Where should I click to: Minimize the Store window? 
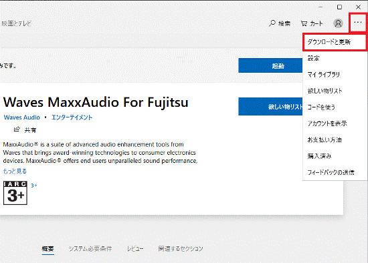320,7
